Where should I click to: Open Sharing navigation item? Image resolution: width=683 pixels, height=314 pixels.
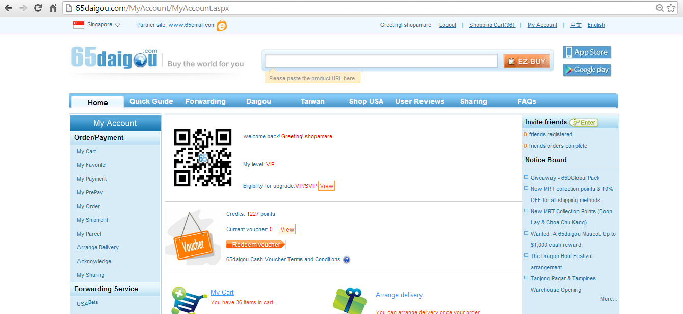point(474,101)
